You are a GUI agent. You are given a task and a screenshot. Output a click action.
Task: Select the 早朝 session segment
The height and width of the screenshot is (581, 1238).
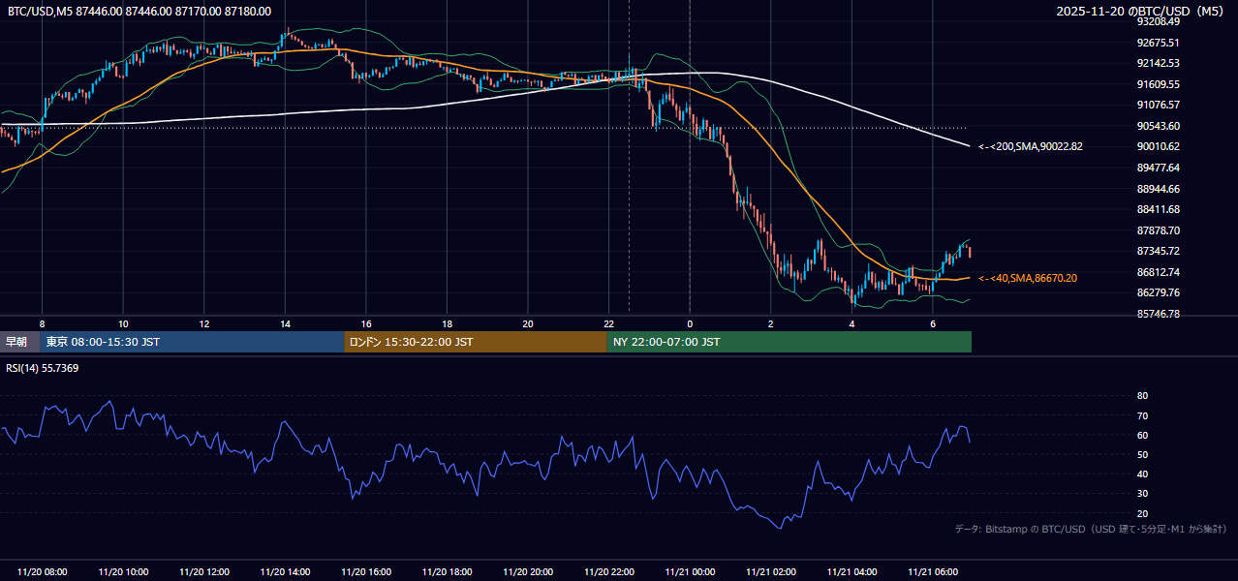(x=19, y=342)
